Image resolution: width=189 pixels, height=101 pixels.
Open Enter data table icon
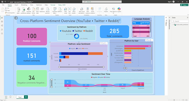[x=37, y=11]
